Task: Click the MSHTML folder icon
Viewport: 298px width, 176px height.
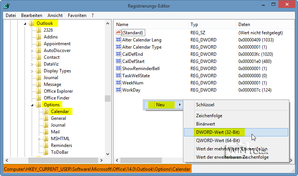Action: [x=46, y=139]
